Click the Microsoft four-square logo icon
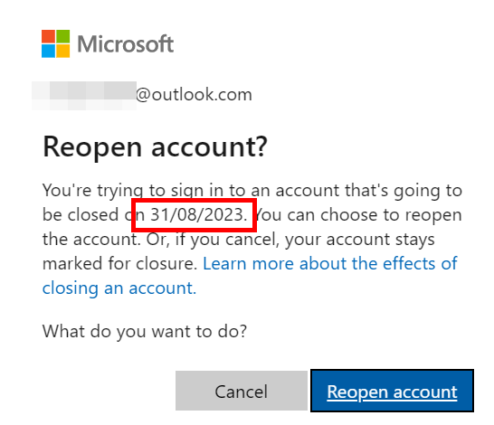This screenshot has height=425, width=494. (55, 43)
